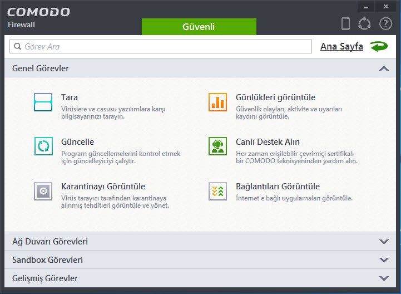Click the Karantinayı Görüntüle task title
The image size is (401, 294).
103,187
